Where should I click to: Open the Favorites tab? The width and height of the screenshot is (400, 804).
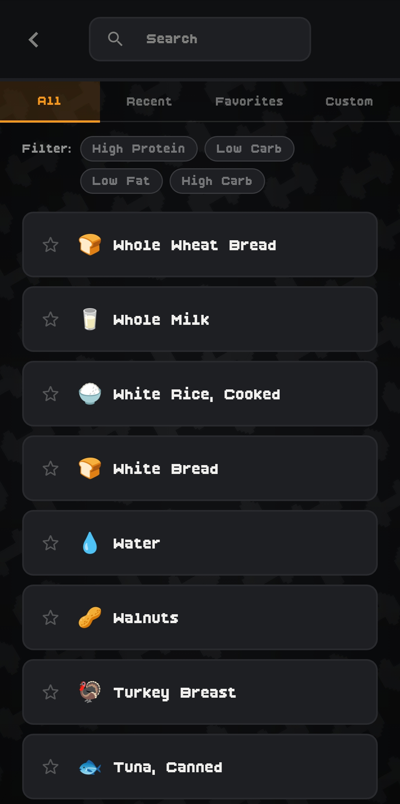(x=249, y=102)
